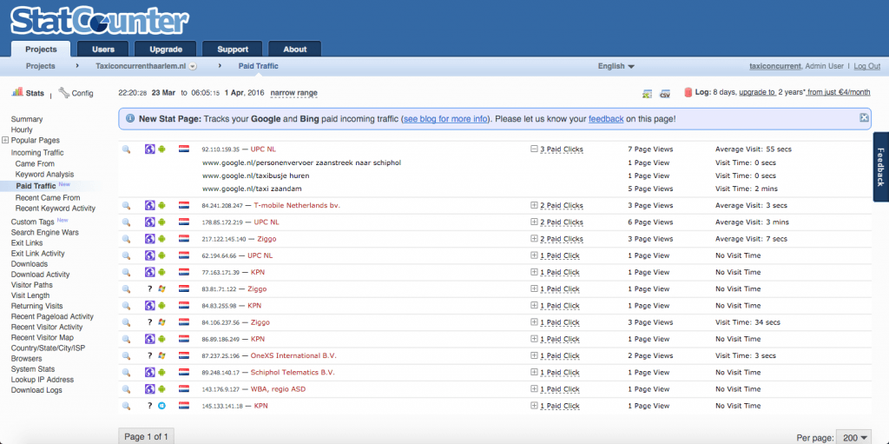The image size is (889, 444).
Task: Click Netherlands flag in 89.248.140.17 row
Action: (184, 373)
